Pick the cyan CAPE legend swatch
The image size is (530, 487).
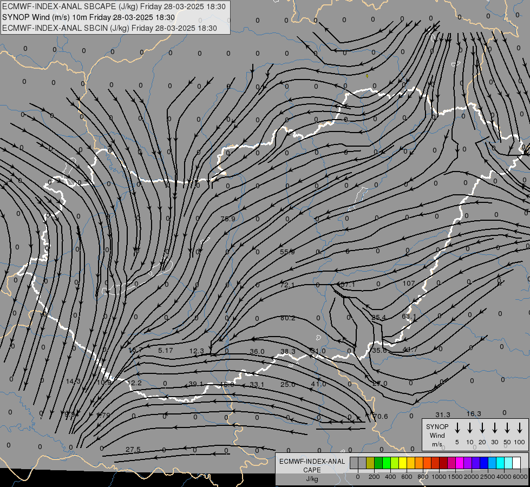click(x=500, y=463)
